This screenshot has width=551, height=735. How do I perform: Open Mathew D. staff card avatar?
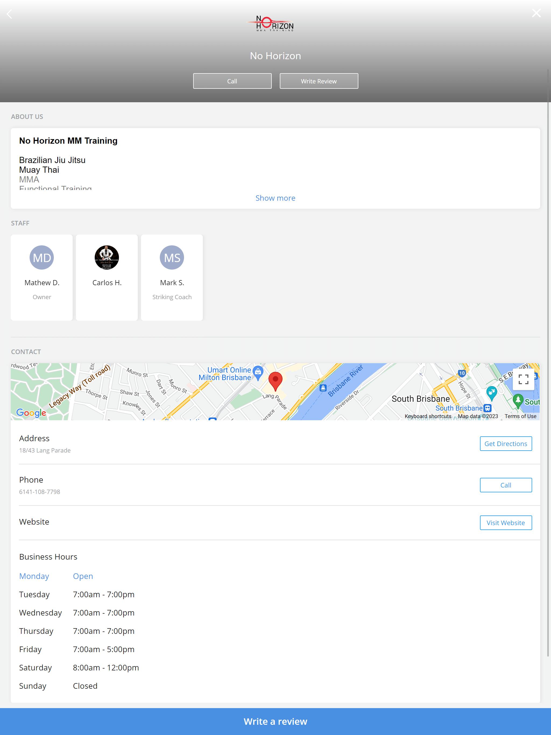point(41,257)
